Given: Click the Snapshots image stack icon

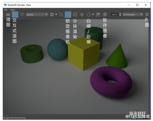Looking at the screenshot, I should [98, 14].
